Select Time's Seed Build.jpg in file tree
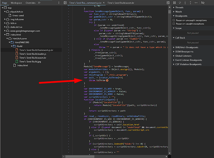This screenshot has height=158, width=214. pyautogui.click(x=31, y=61)
